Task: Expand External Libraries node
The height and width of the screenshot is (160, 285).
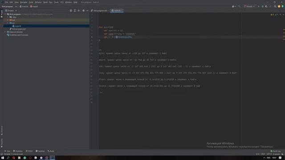Action: tap(5, 32)
